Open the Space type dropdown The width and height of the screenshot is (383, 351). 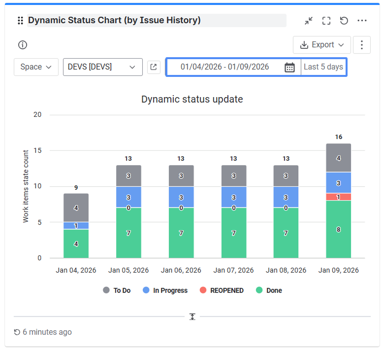coord(36,67)
